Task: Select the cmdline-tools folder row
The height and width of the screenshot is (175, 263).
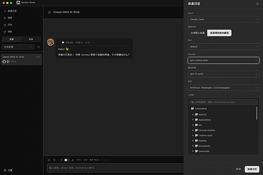Action: point(224,135)
